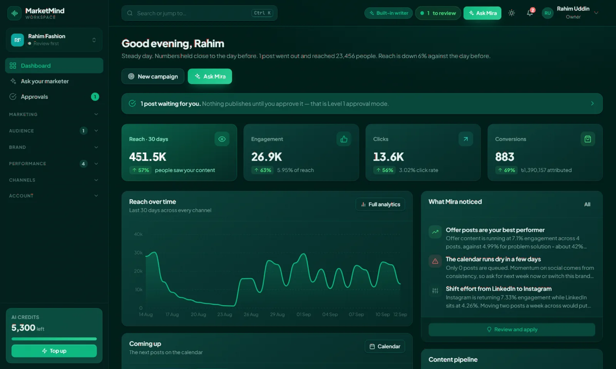The height and width of the screenshot is (369, 616).
Task: Click Ask Mira in top bar
Action: 482,13
